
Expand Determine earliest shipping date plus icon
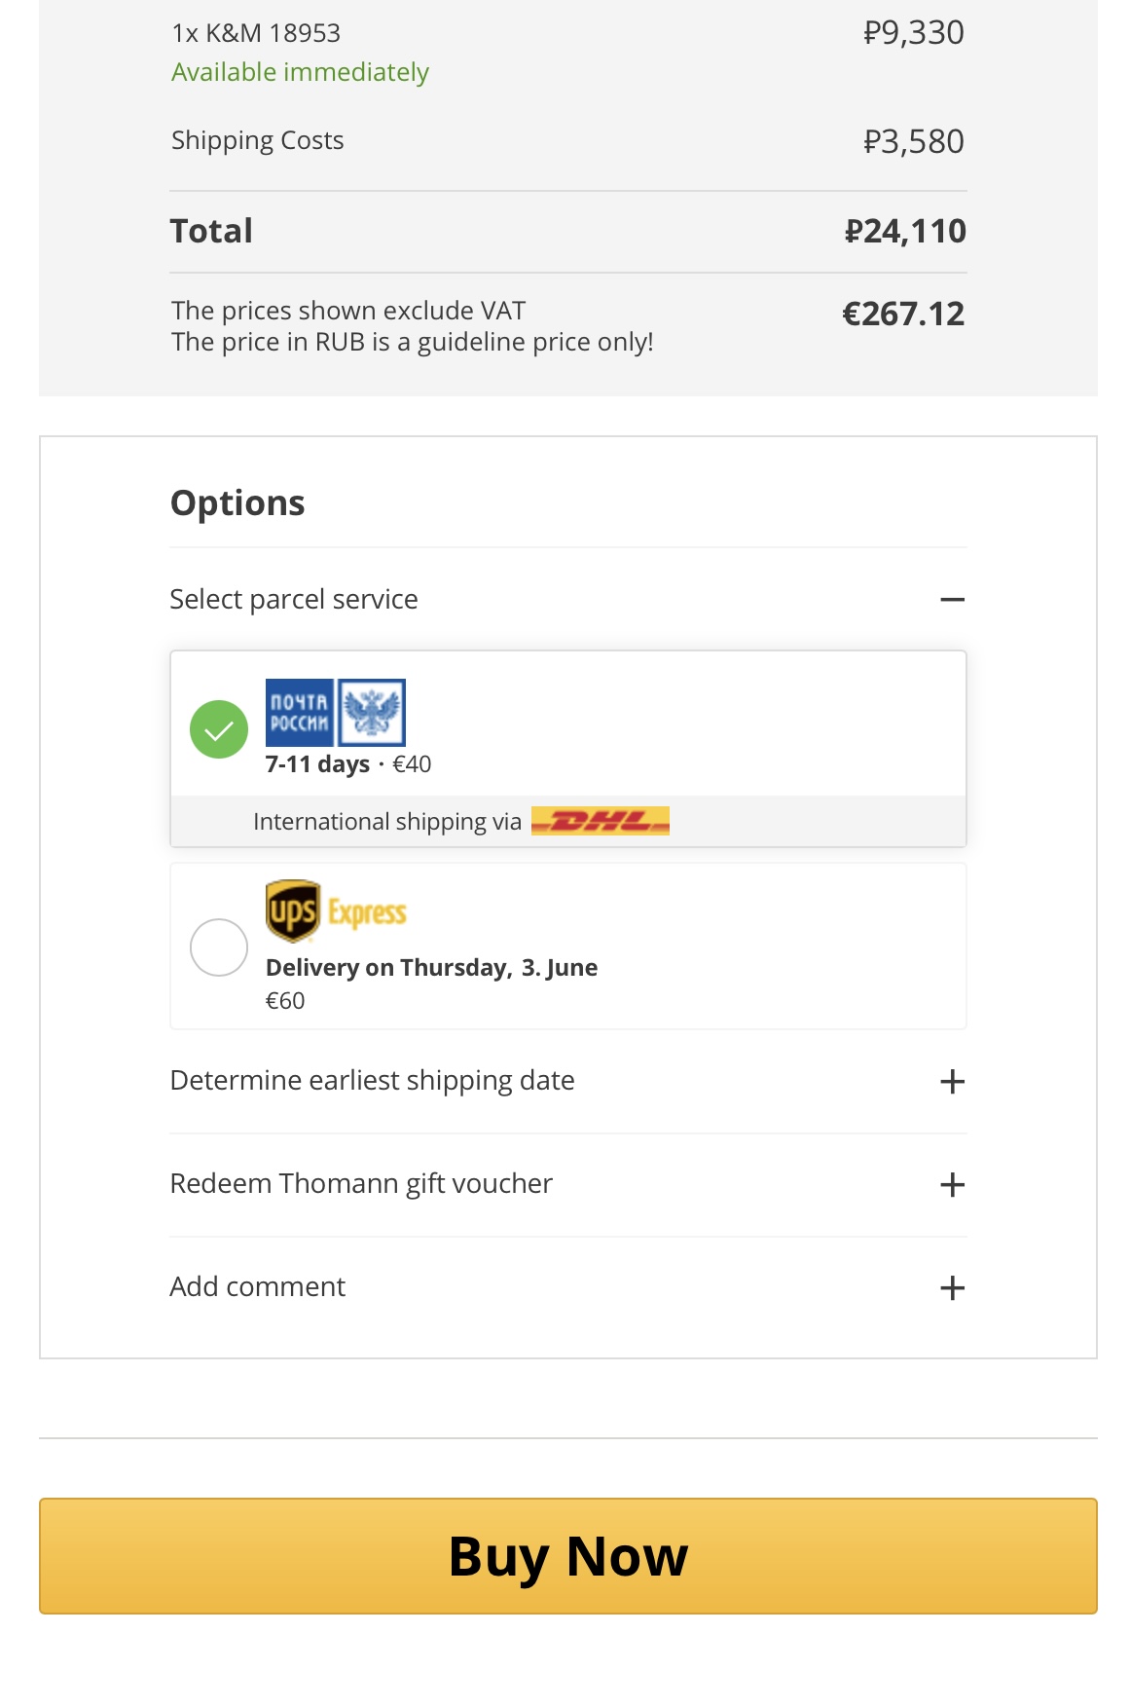click(x=952, y=1082)
